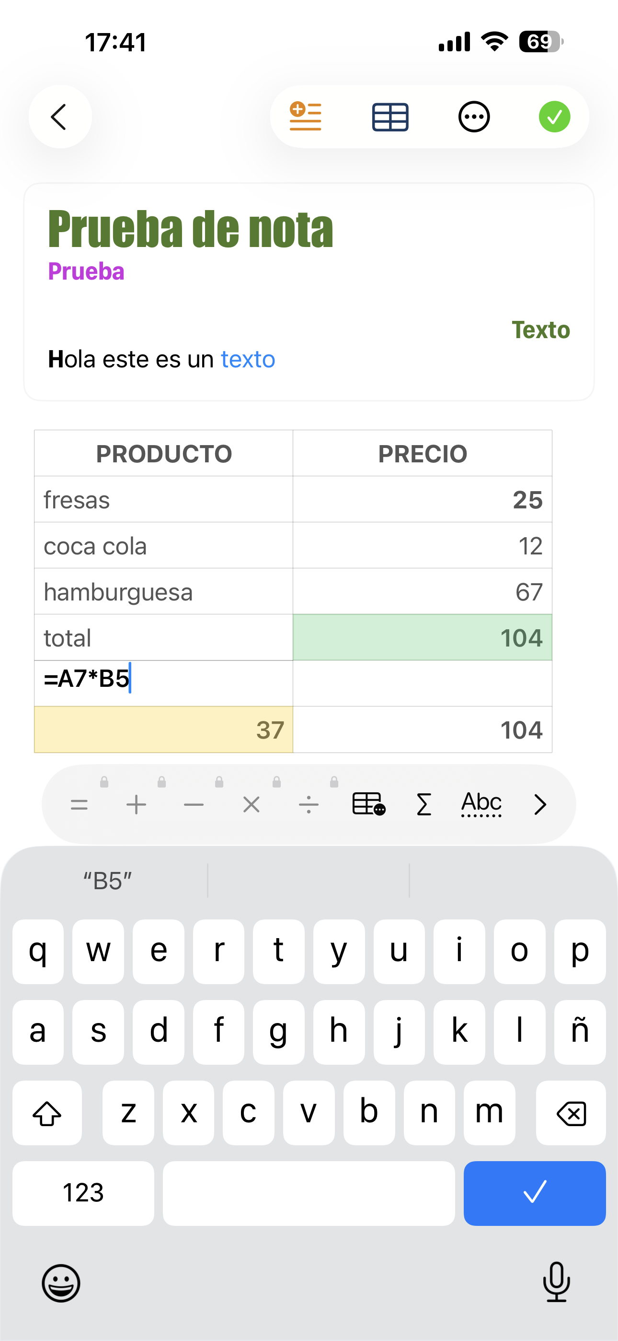Select the green-highlighted 104 total cell

pos(422,638)
